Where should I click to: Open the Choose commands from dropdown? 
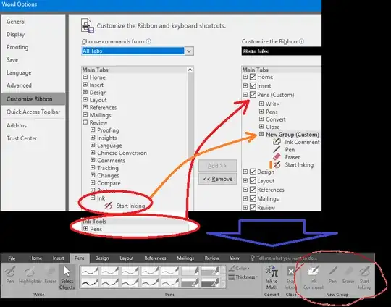point(189,51)
